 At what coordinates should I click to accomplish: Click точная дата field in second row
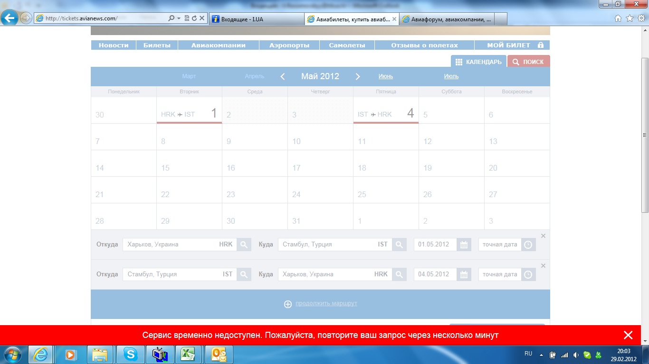pyautogui.click(x=499, y=274)
